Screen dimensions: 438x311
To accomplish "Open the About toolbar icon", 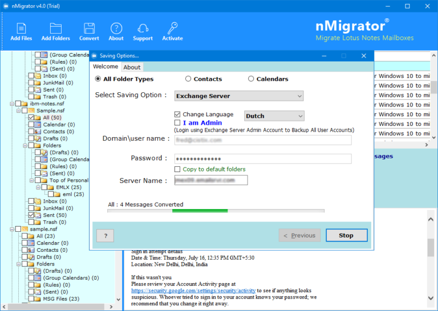I will 116,29.
